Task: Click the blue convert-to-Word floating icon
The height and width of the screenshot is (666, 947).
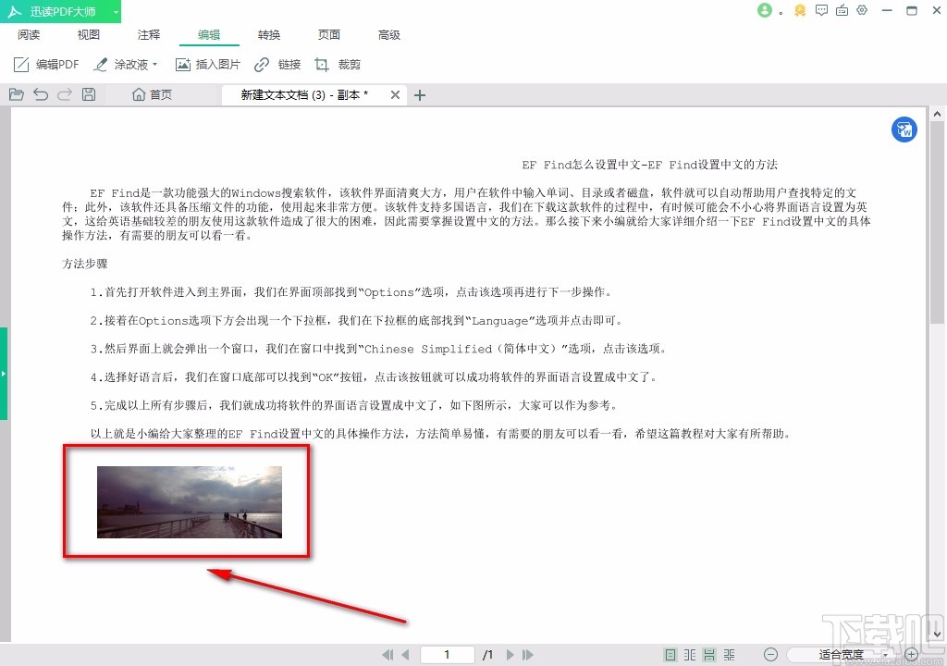Action: point(904,129)
